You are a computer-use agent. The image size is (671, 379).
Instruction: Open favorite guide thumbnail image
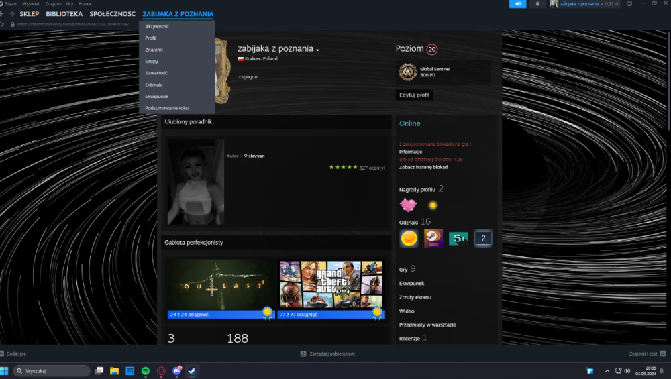pyautogui.click(x=195, y=182)
